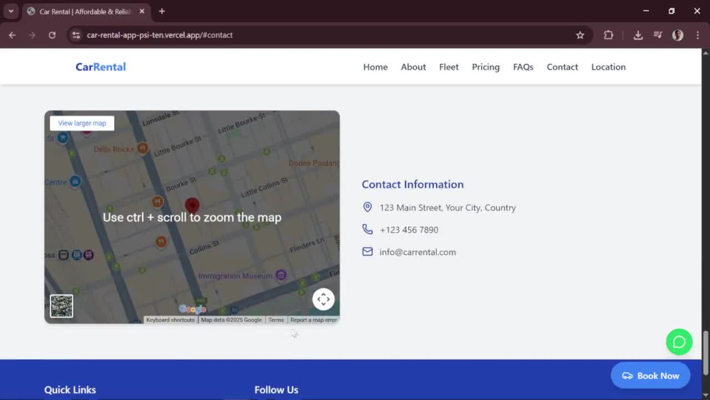Click the scrollbar up arrow

pyautogui.click(x=706, y=53)
